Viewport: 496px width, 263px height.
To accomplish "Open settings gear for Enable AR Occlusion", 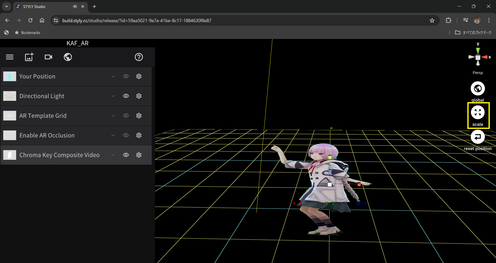I will (139, 135).
